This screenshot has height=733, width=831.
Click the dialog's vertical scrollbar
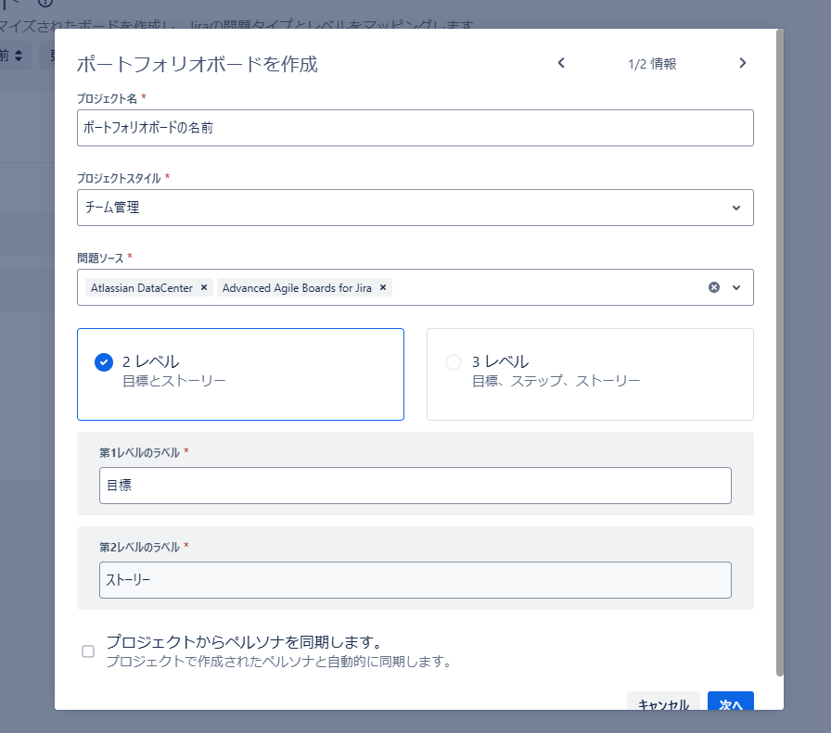(780, 352)
